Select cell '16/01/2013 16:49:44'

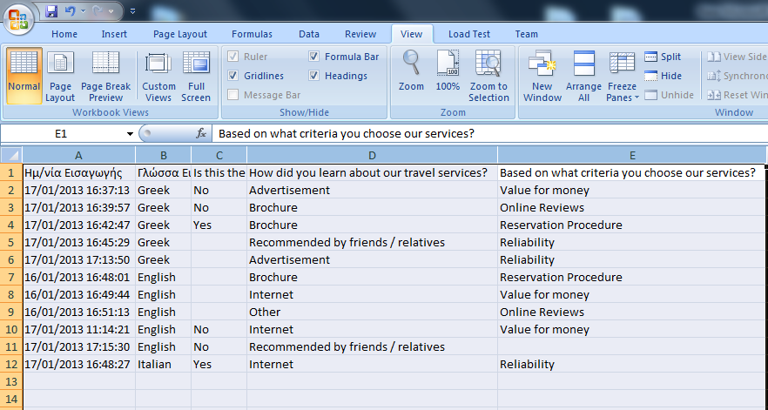coord(79,295)
